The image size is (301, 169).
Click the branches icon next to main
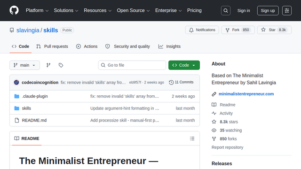[48, 65]
